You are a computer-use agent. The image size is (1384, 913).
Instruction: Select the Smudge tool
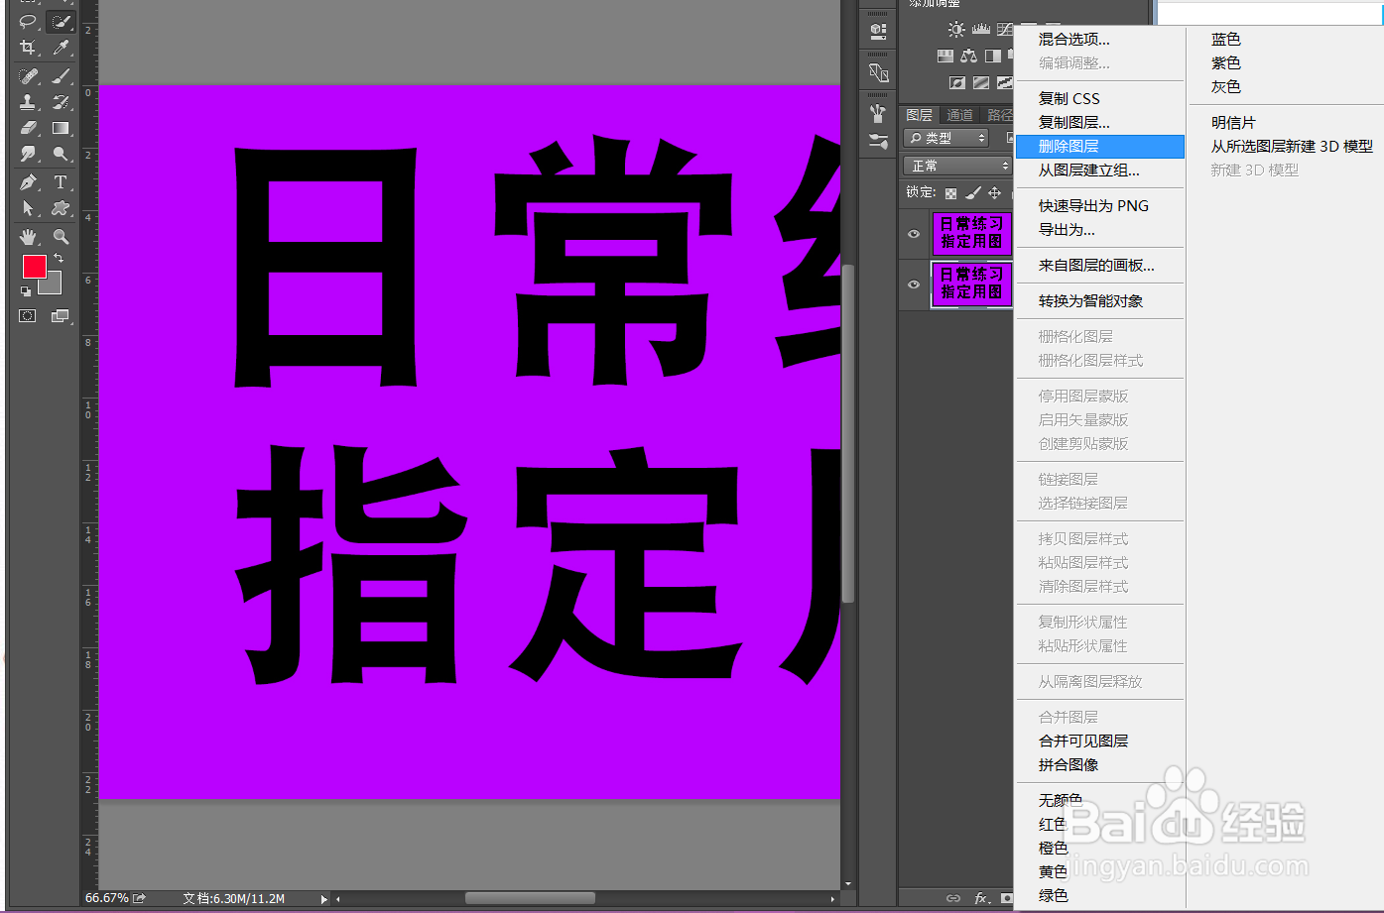pyautogui.click(x=28, y=154)
